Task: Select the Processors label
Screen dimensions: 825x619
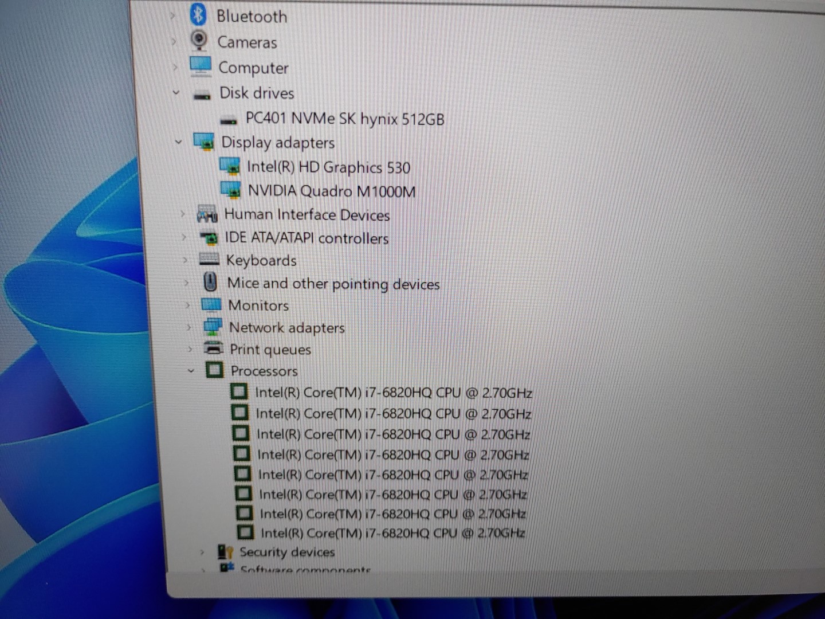Action: [x=264, y=371]
